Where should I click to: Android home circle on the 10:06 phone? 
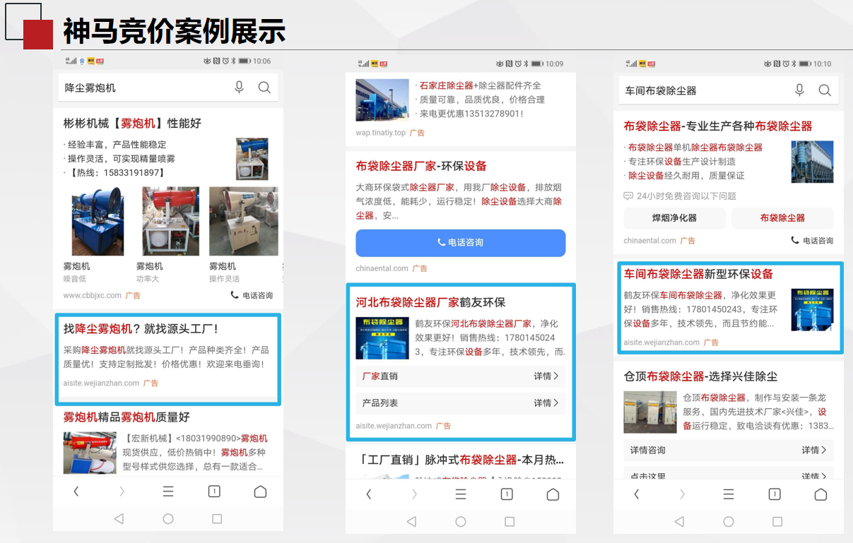tap(168, 518)
